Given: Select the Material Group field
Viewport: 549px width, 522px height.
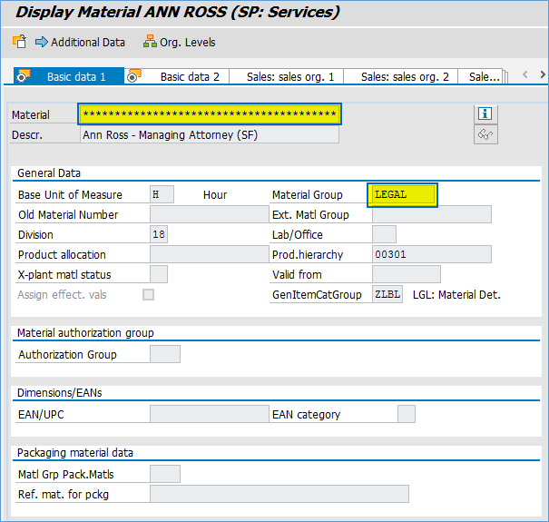Looking at the screenshot, I should pos(403,195).
